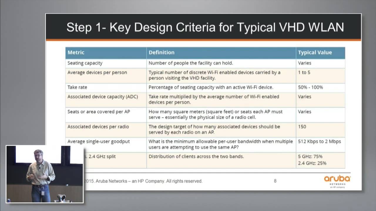
Task: Click the '5 GHz: 75%' value
Action: point(310,156)
